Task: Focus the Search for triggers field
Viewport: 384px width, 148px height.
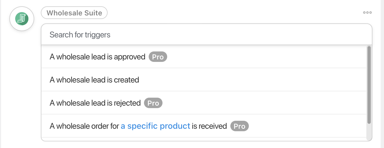Action: 80,35
